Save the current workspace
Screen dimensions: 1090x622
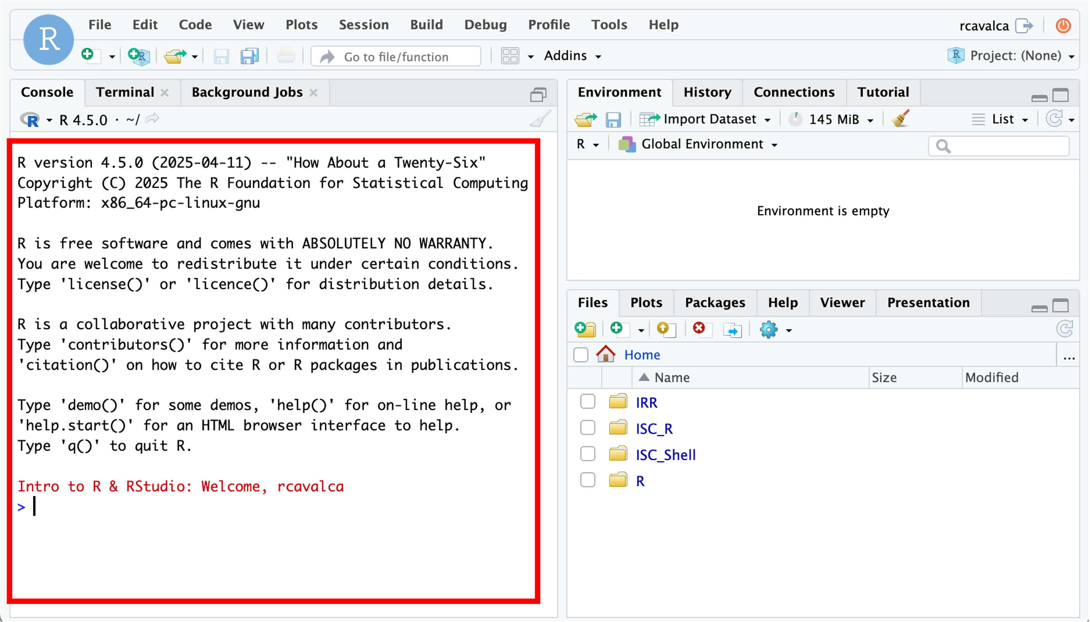point(613,119)
